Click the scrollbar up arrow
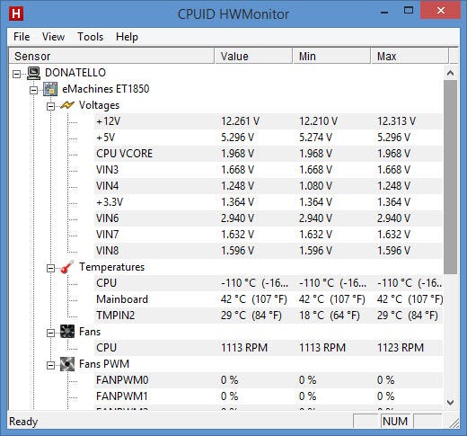 pos(450,73)
